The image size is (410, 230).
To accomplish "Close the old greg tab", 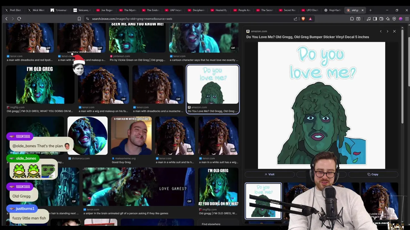I will point(363,10).
